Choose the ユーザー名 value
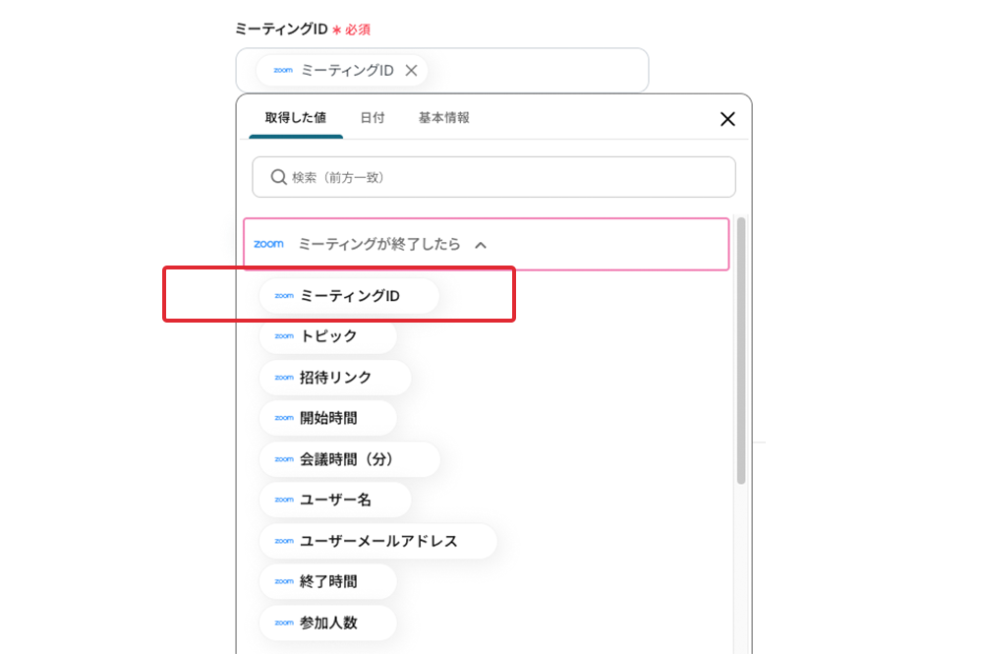Image resolution: width=983 pixels, height=654 pixels. pos(335,500)
